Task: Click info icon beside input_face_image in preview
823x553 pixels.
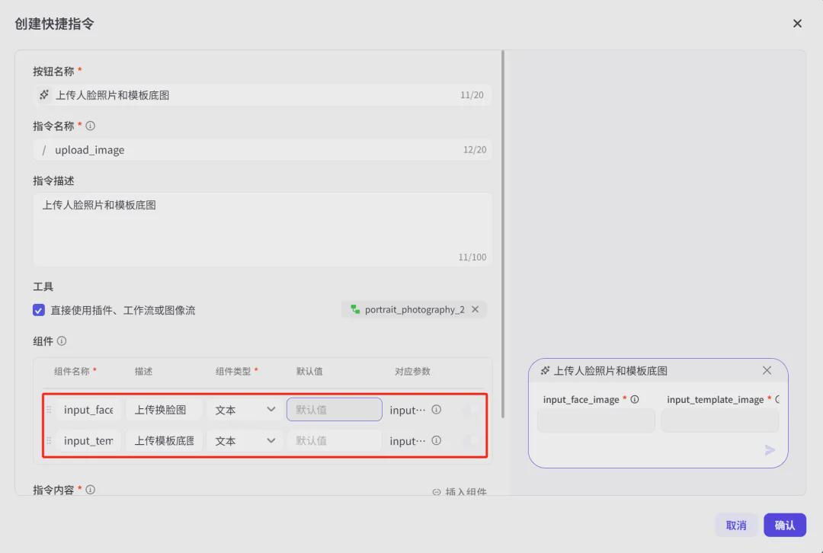Action: coord(635,398)
